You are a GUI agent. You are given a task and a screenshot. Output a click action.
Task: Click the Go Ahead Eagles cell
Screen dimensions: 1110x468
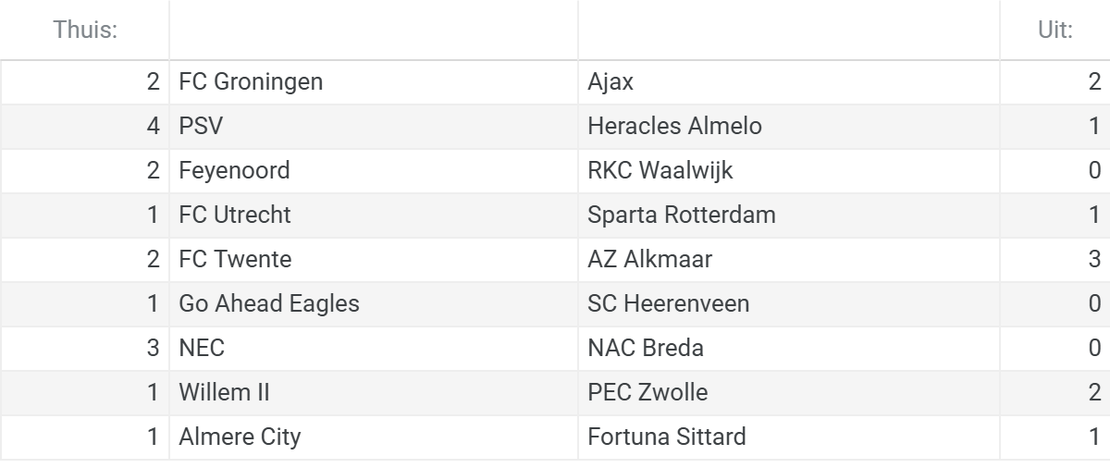374,304
